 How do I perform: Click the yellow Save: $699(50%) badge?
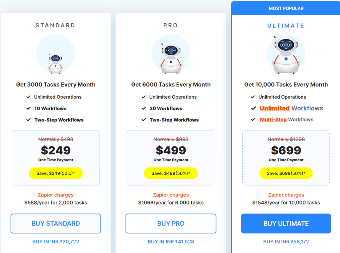coord(286,173)
